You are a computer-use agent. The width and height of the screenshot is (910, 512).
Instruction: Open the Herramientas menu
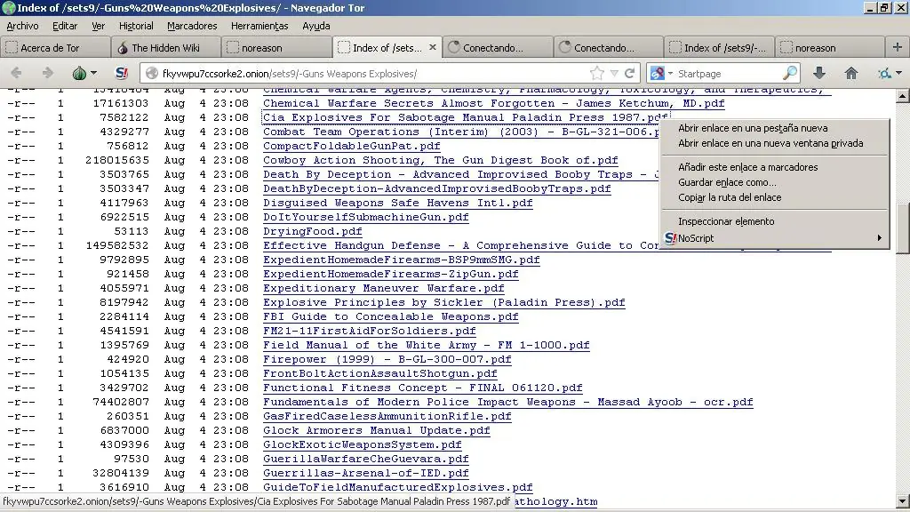[259, 26]
